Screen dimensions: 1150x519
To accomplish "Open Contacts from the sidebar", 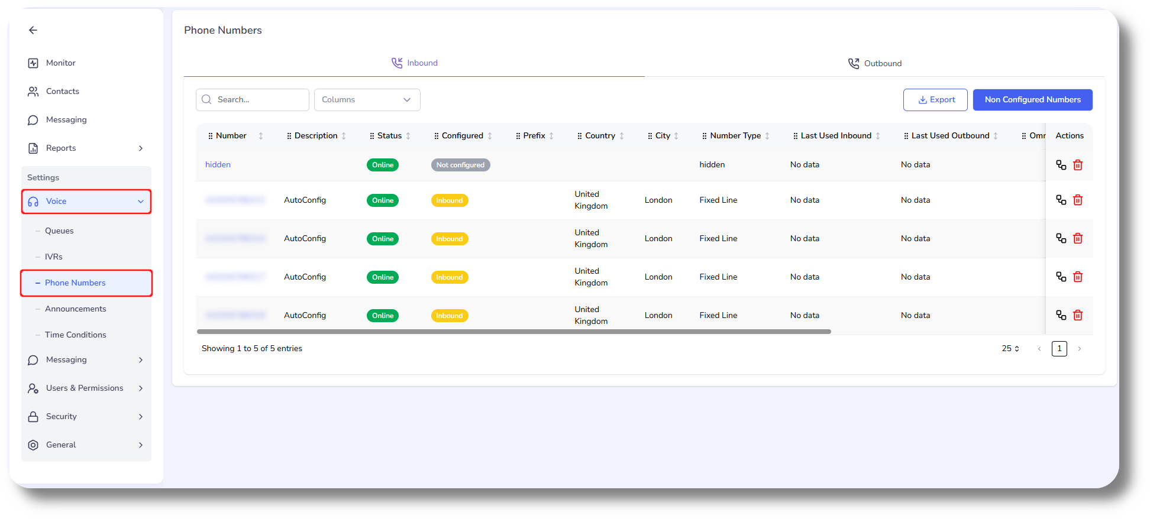I will click(x=62, y=92).
